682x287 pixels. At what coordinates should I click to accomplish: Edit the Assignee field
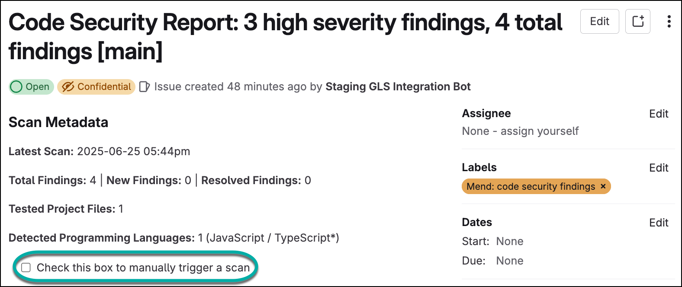[659, 114]
